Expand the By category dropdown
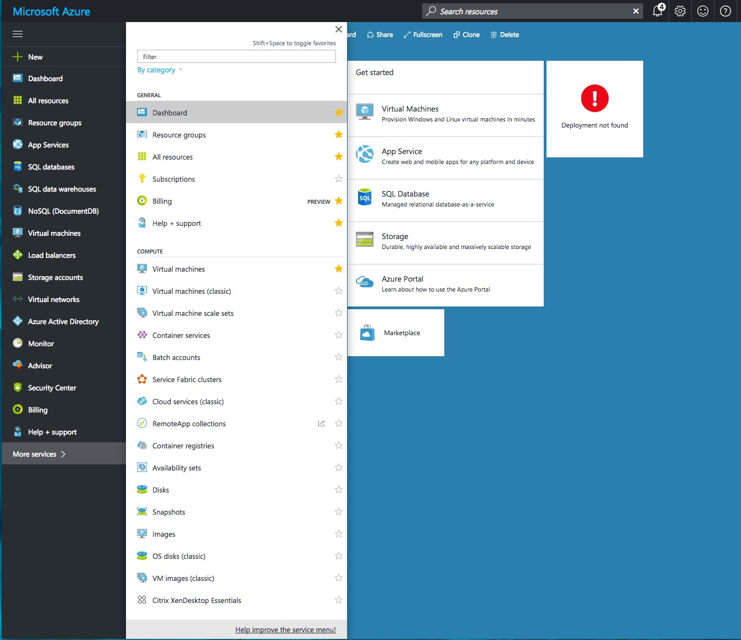 pos(160,70)
